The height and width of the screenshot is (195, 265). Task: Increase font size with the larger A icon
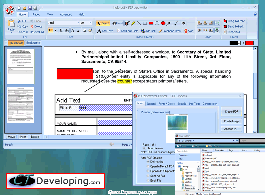pos(73,30)
